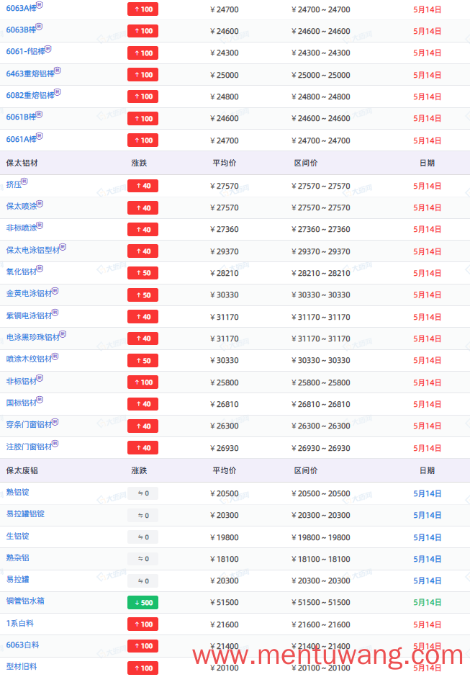Open the 6061-f铝棒 link
The width and height of the screenshot is (470, 677).
tap(25, 52)
